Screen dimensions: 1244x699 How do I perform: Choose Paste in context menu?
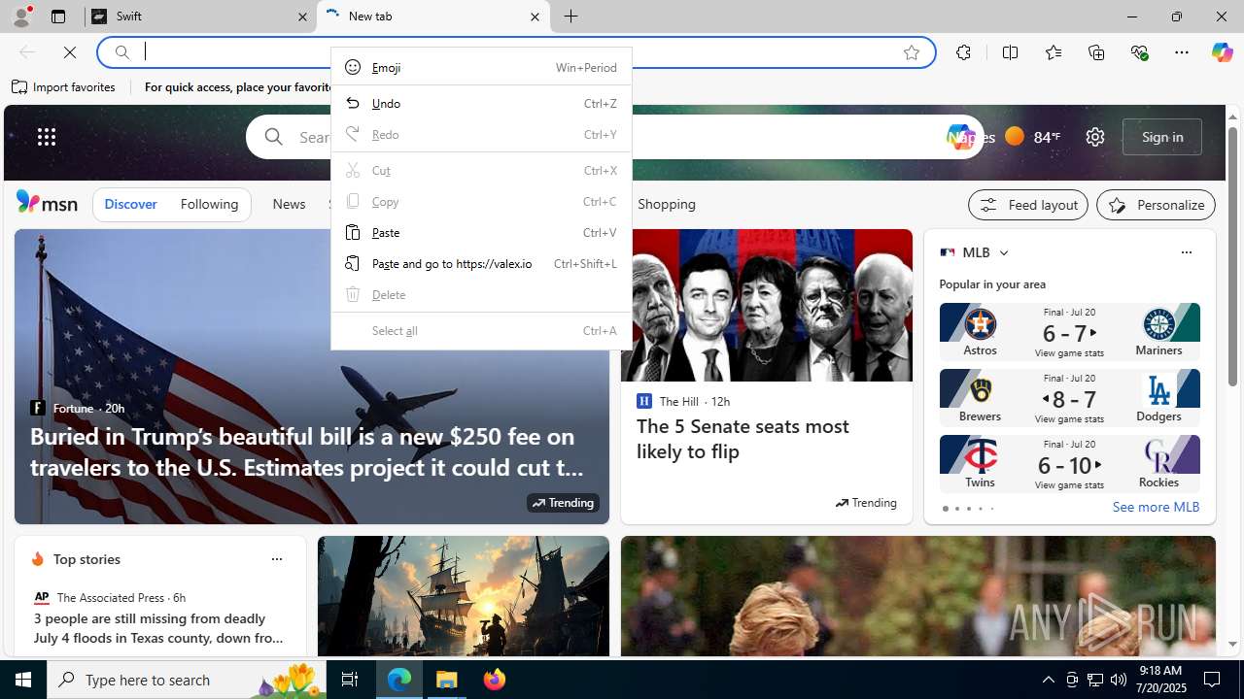point(481,232)
